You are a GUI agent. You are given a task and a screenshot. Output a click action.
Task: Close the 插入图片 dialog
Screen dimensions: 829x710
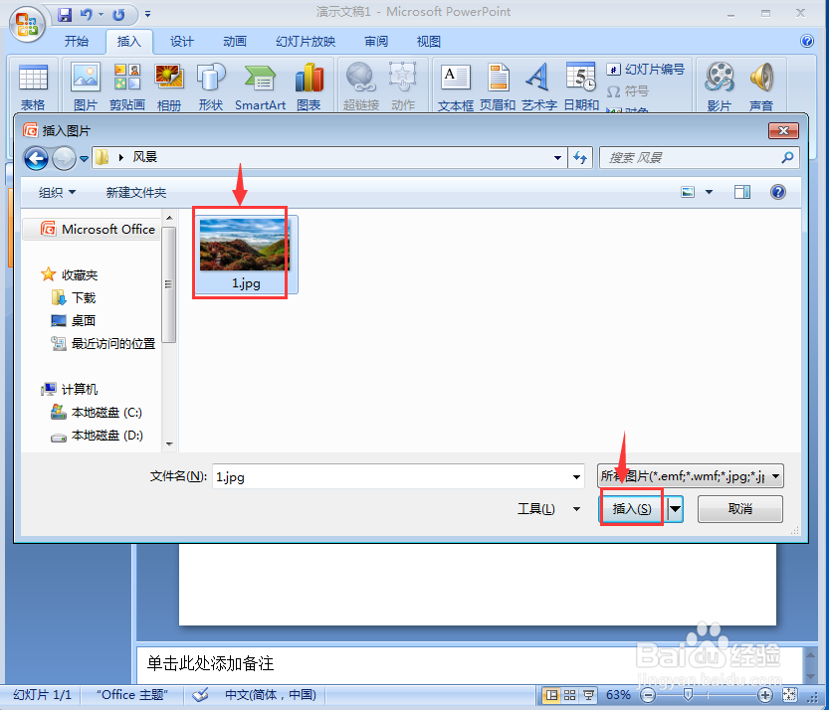[x=783, y=130]
